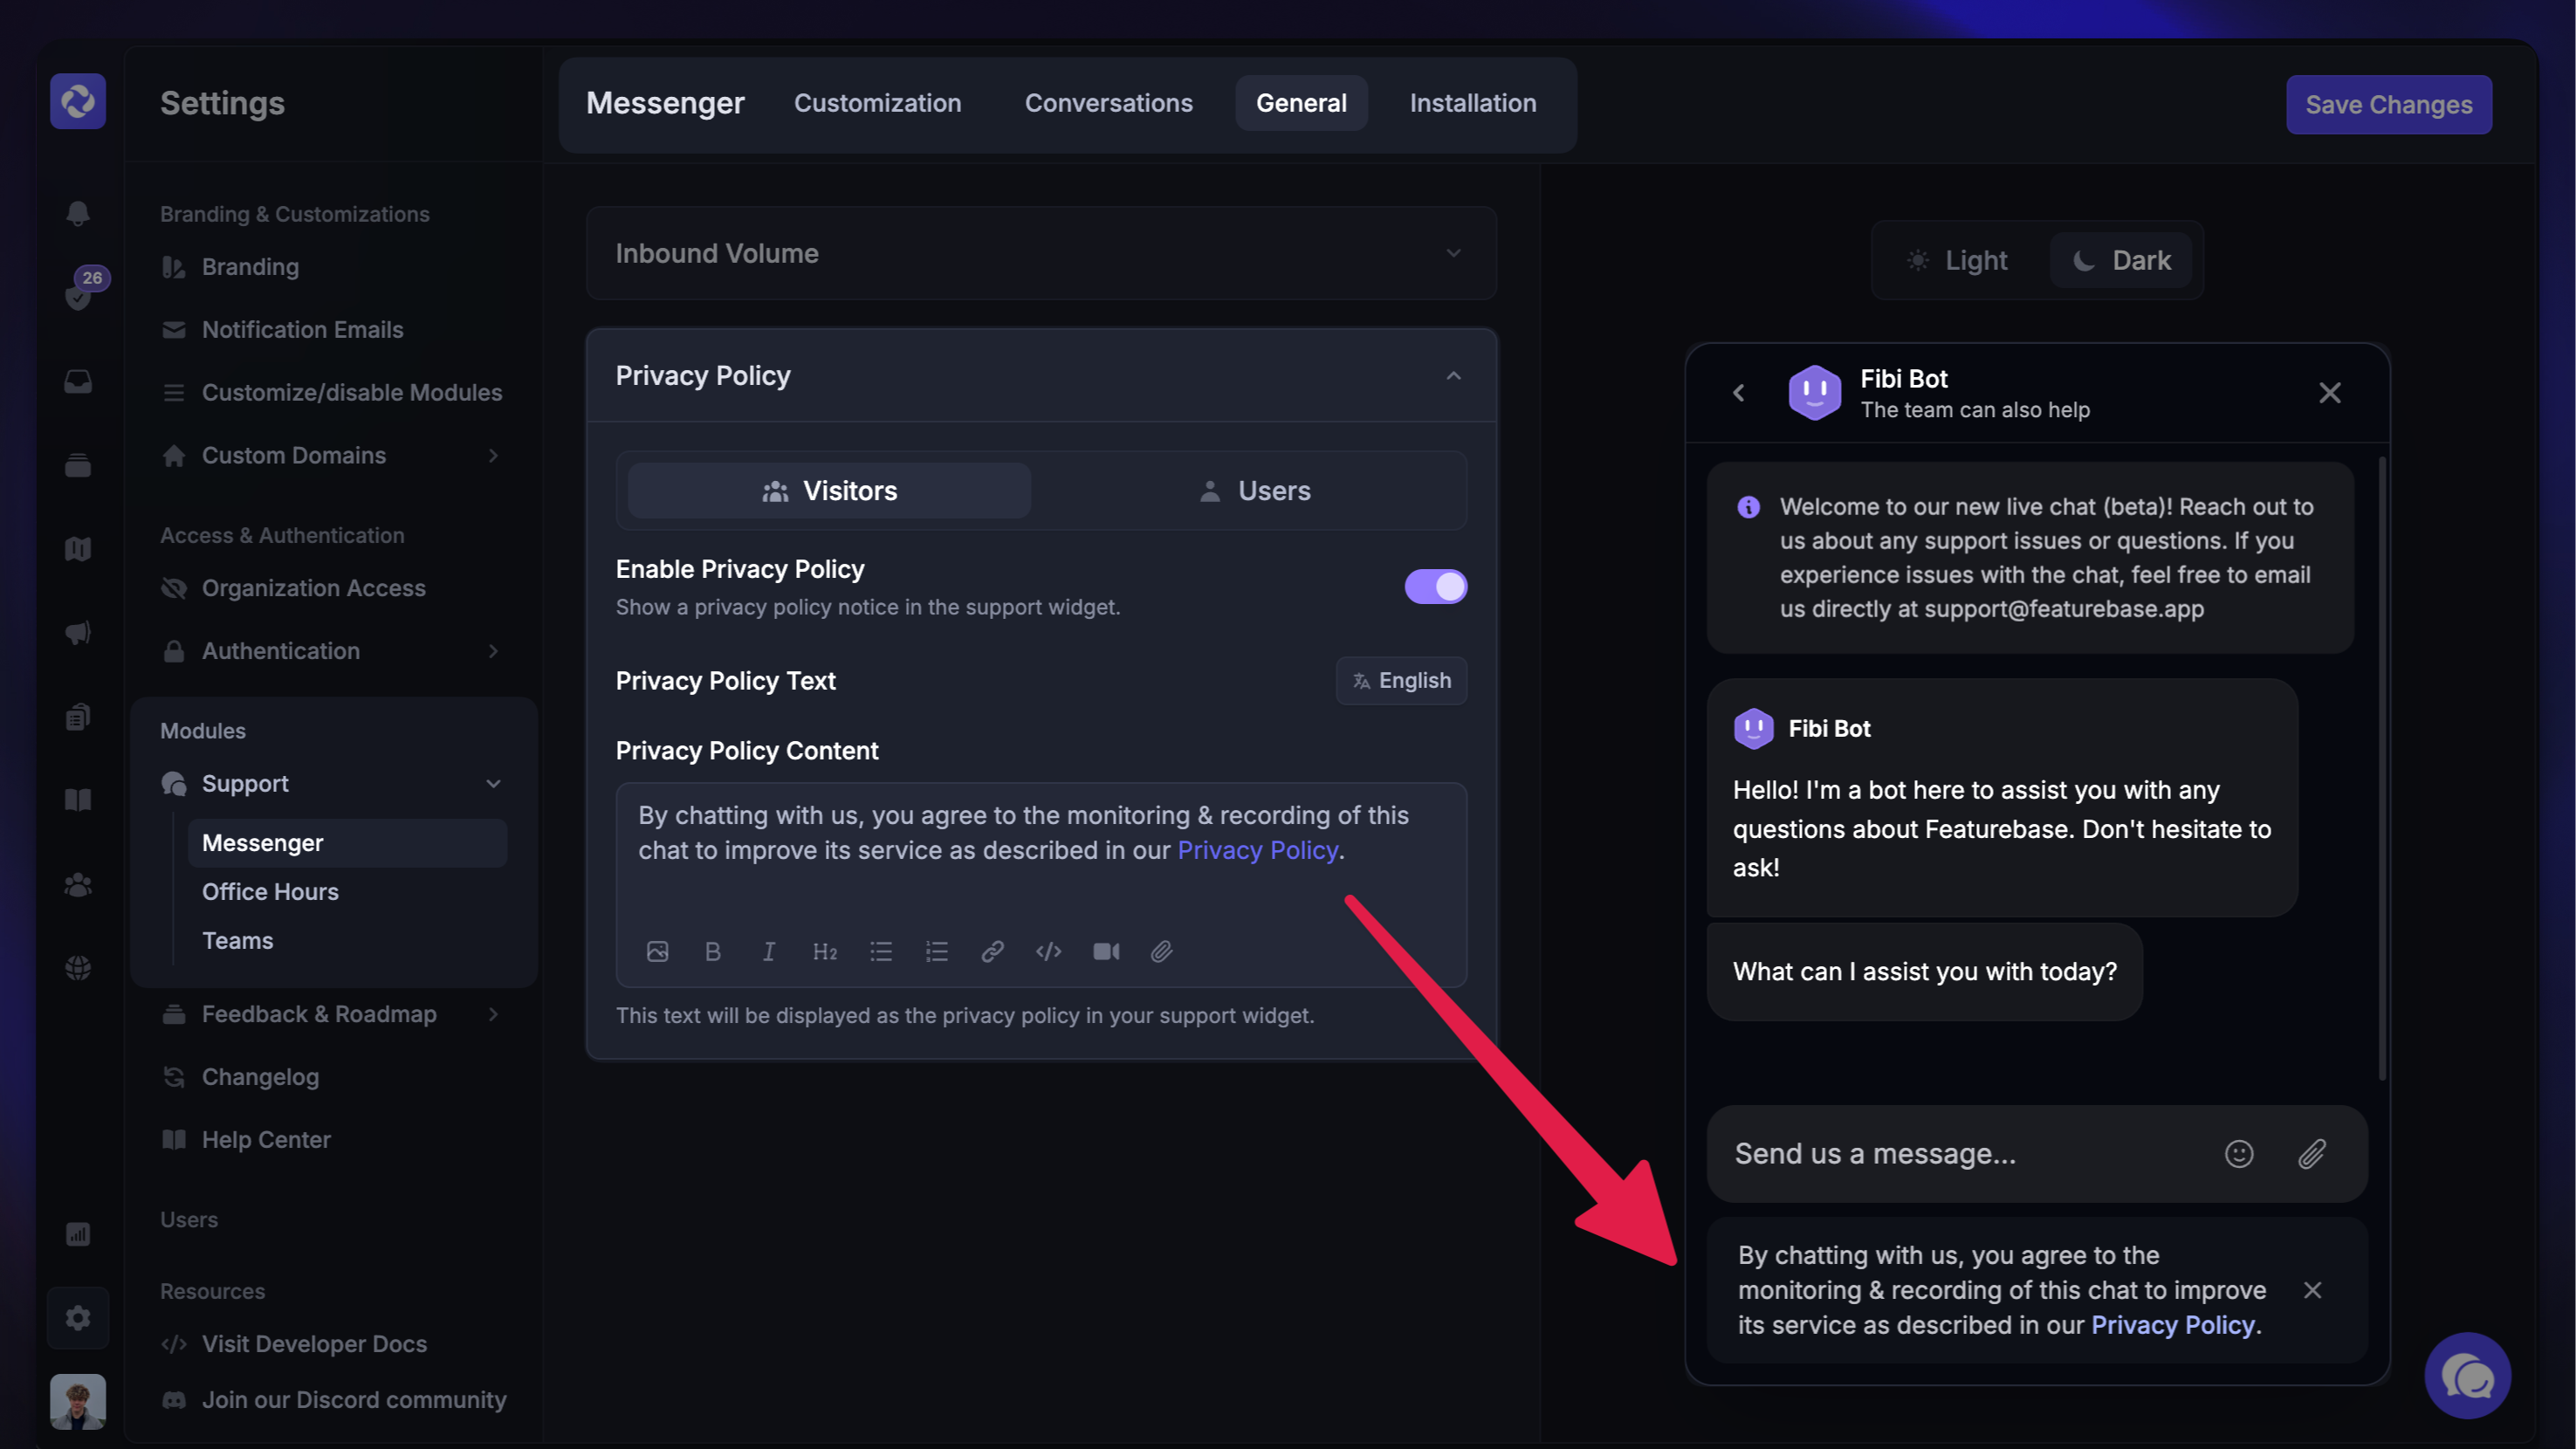This screenshot has width=2576, height=1449.
Task: Select the Users audience tab
Action: [x=1254, y=490]
